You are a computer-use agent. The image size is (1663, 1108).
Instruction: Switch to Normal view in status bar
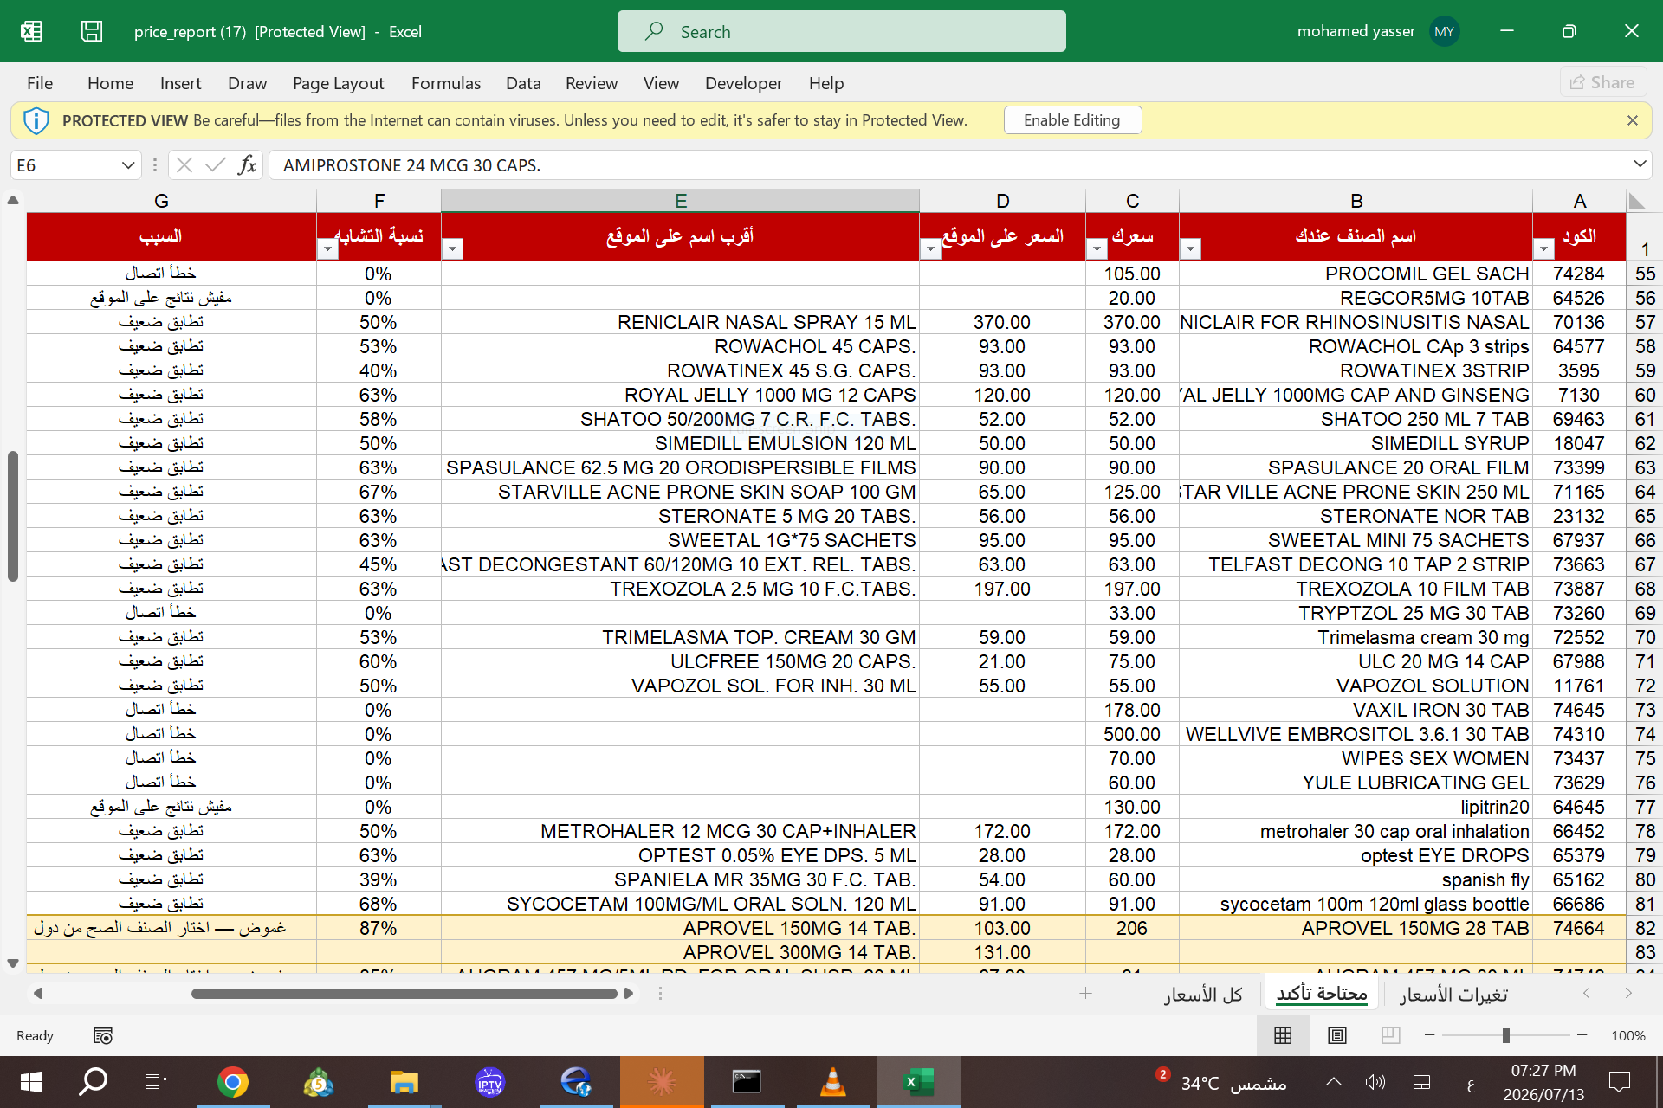coord(1283,1035)
